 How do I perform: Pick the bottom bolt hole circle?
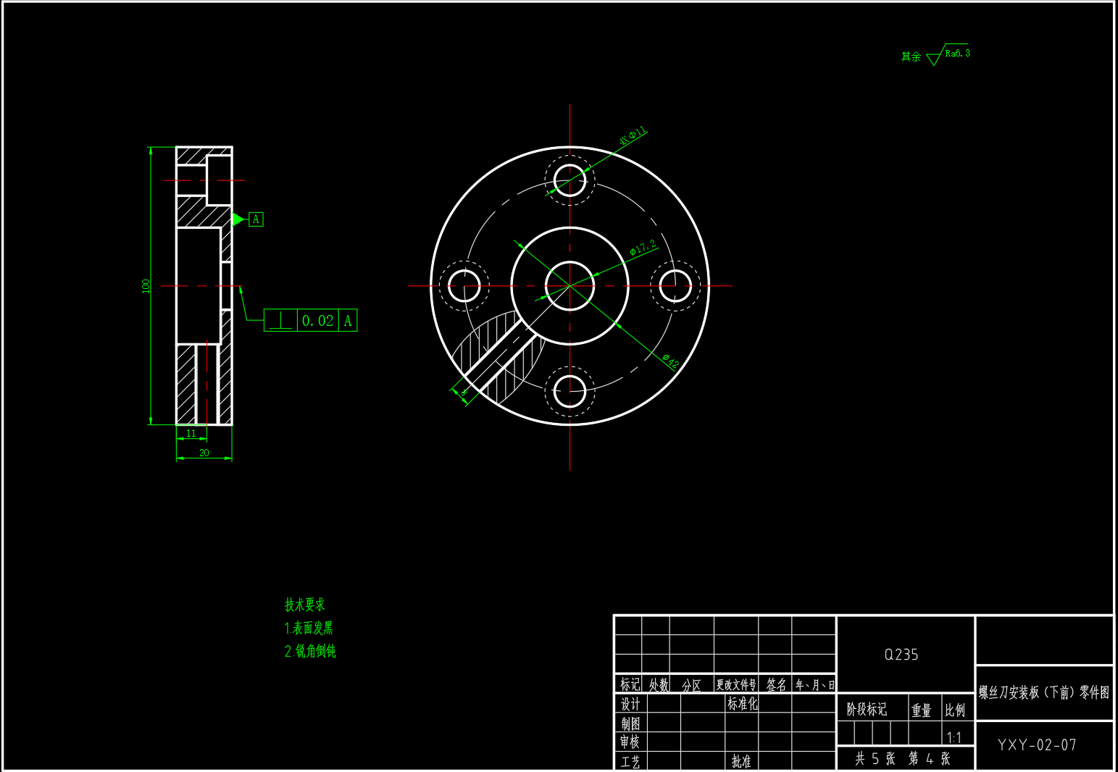point(570,391)
